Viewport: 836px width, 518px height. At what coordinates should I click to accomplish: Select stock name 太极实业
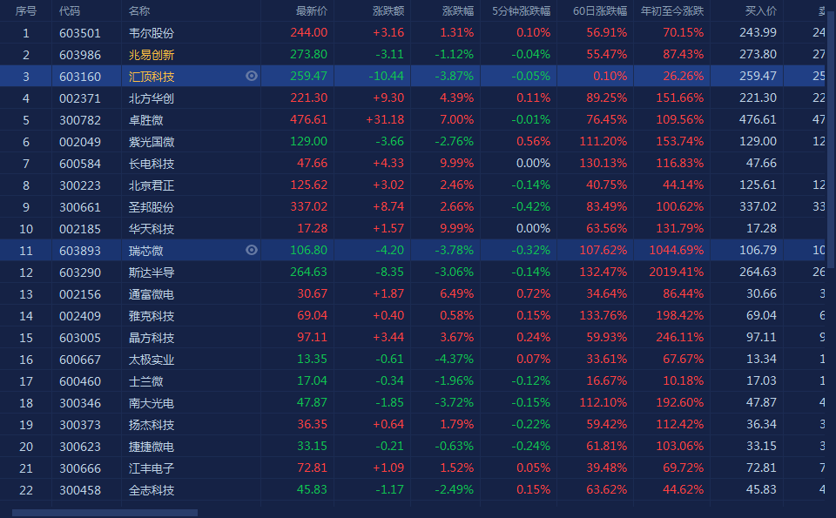point(152,360)
